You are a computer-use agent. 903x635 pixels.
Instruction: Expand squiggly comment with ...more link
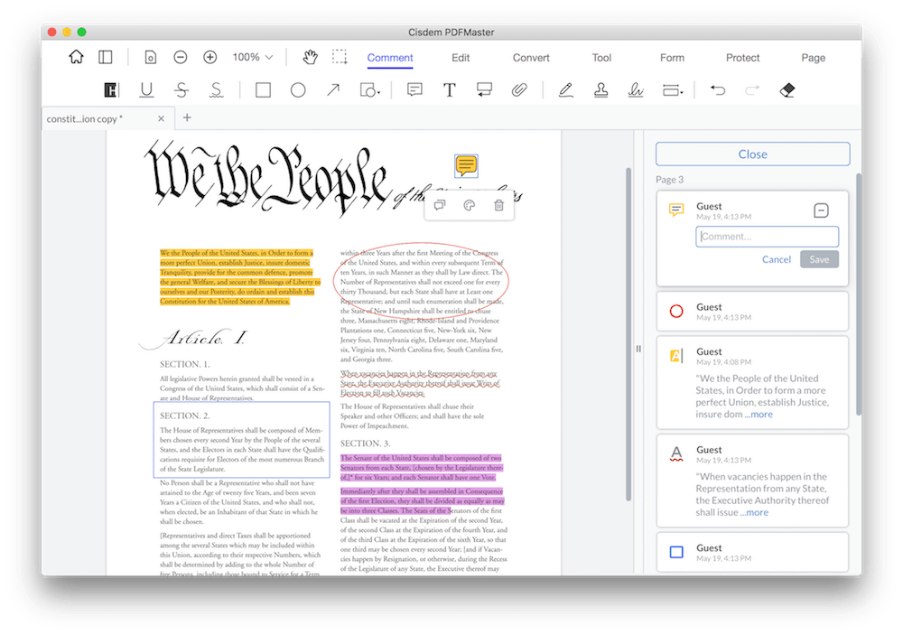pyautogui.click(x=754, y=512)
